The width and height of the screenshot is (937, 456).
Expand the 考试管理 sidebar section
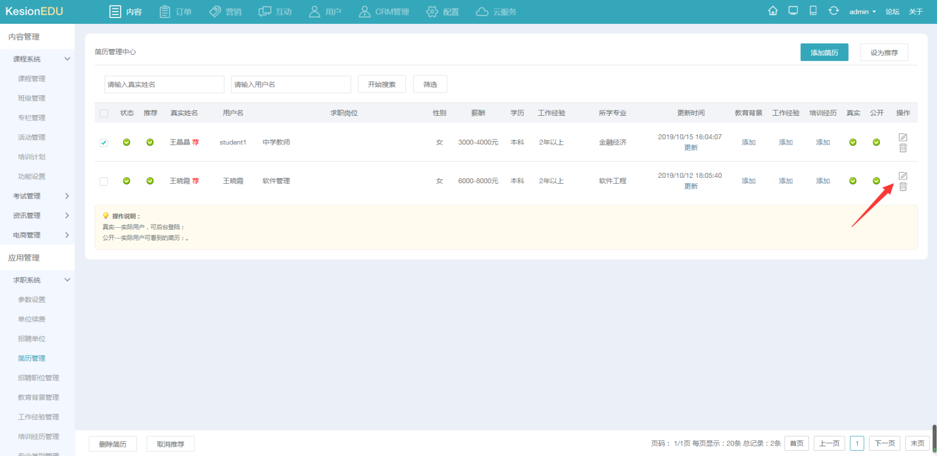[x=67, y=196]
